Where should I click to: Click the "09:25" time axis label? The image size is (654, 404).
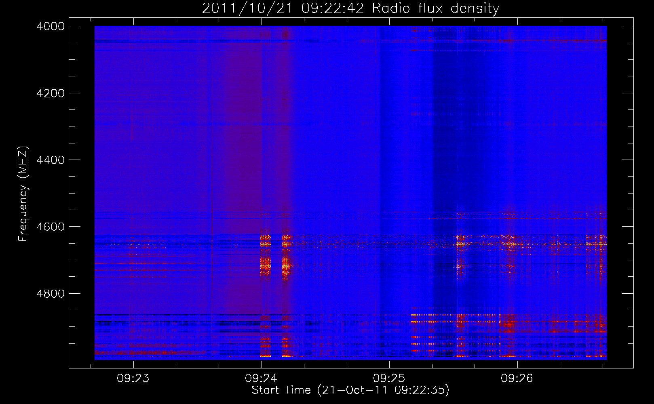click(x=389, y=379)
